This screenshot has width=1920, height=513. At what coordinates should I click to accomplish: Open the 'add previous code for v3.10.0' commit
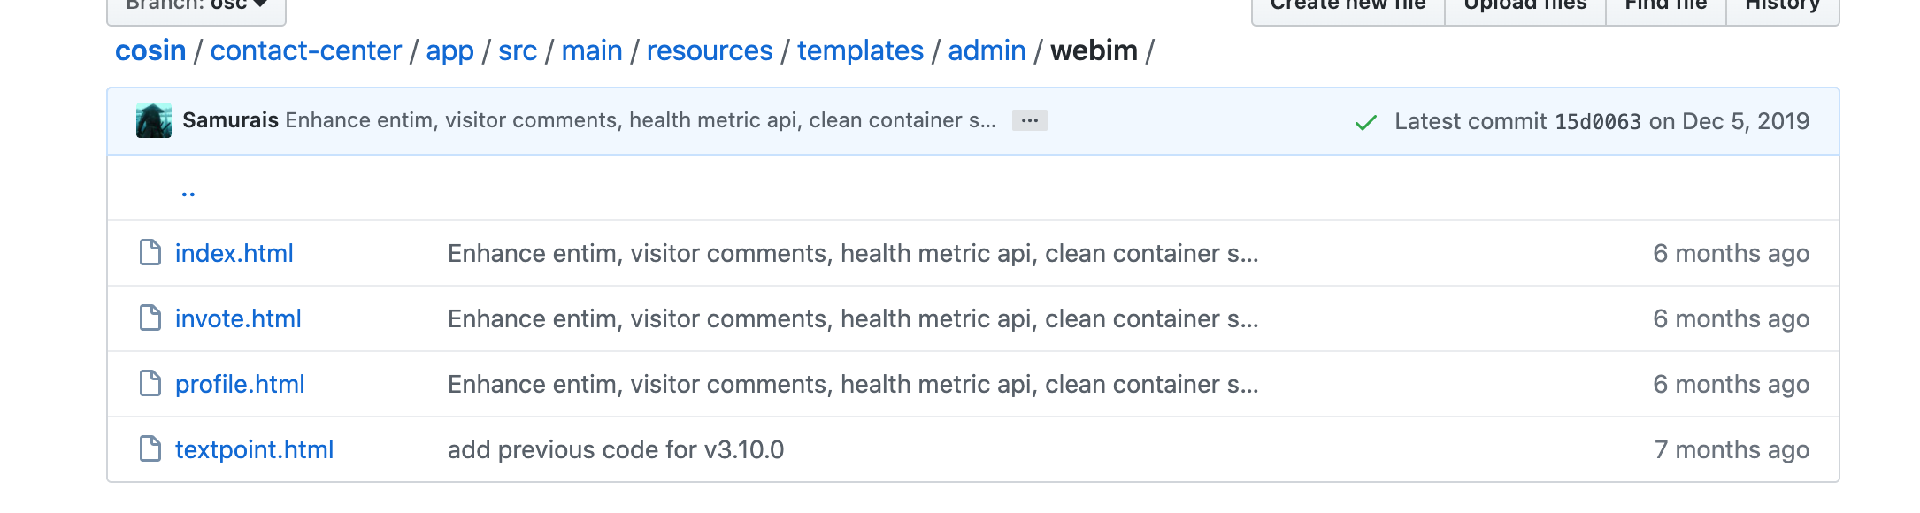pyautogui.click(x=616, y=449)
